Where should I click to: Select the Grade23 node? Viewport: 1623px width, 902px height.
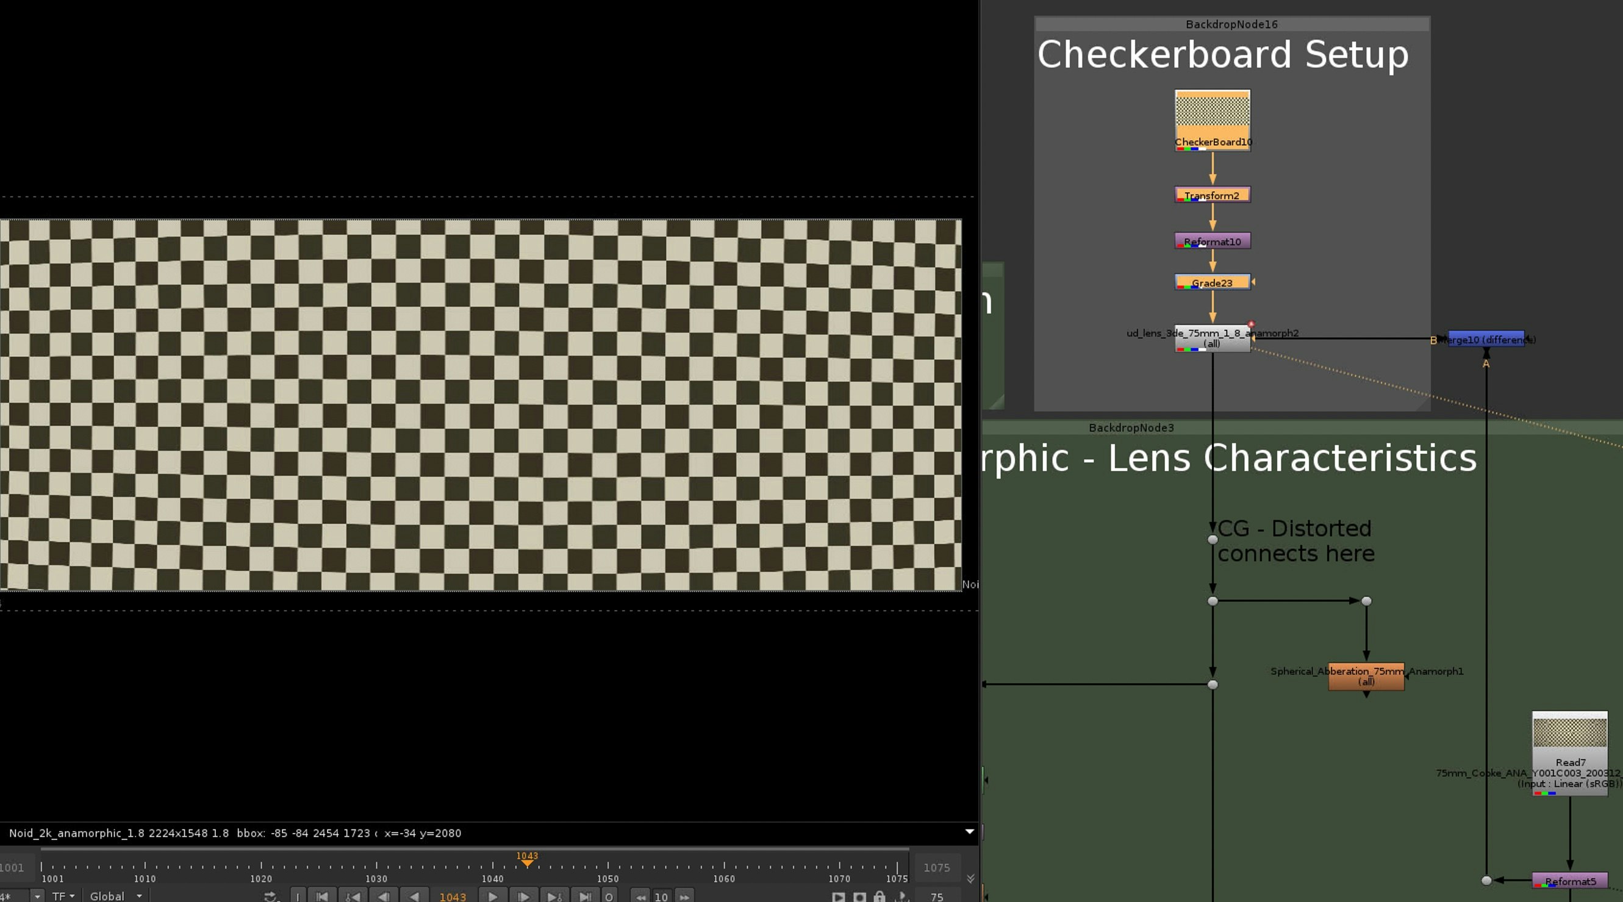(1211, 282)
